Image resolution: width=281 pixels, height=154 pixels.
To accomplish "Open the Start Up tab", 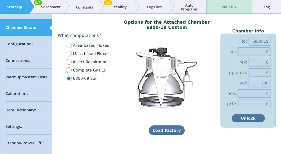I will 15,7.
